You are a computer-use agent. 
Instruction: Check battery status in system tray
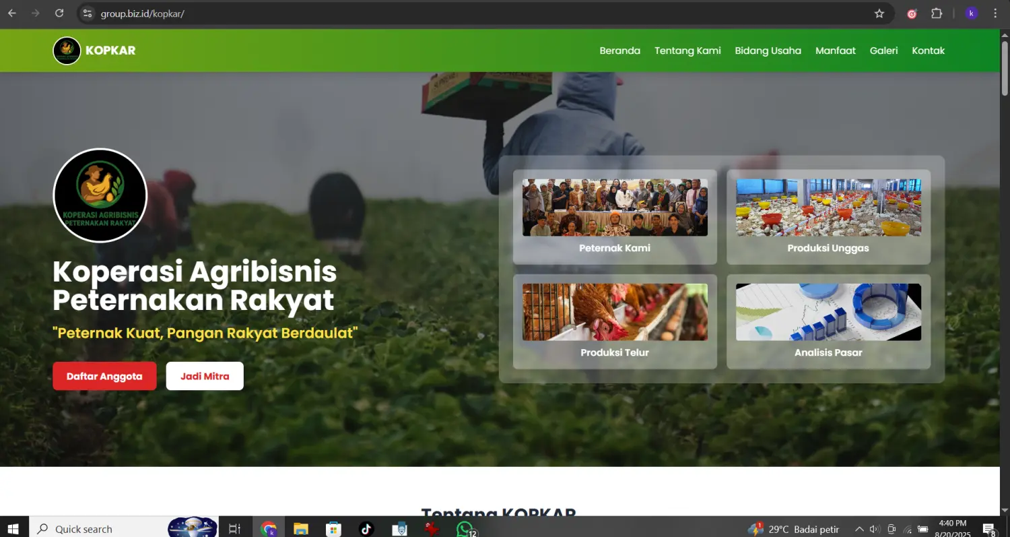coord(922,528)
